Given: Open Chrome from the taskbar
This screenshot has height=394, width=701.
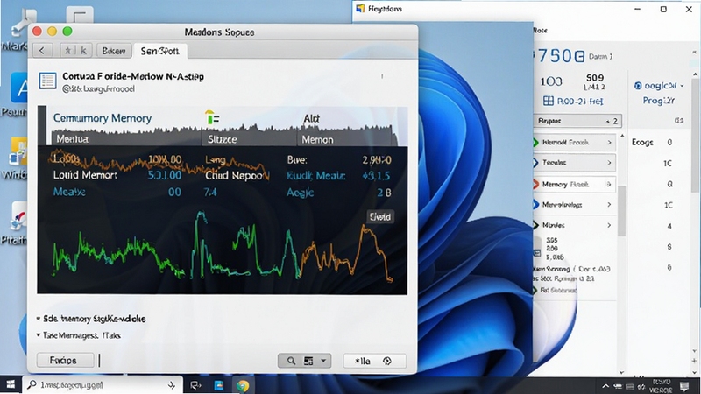Looking at the screenshot, I should pos(243,385).
